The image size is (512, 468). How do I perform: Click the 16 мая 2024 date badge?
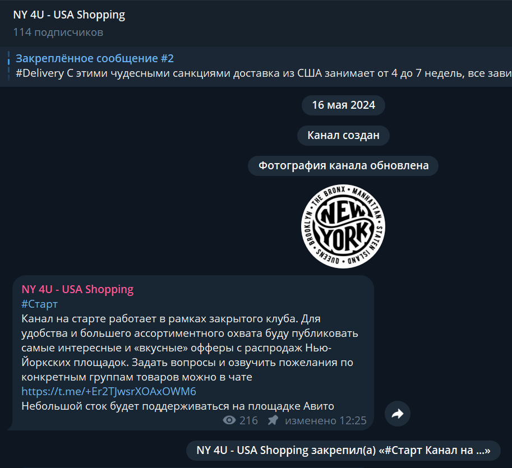point(343,105)
